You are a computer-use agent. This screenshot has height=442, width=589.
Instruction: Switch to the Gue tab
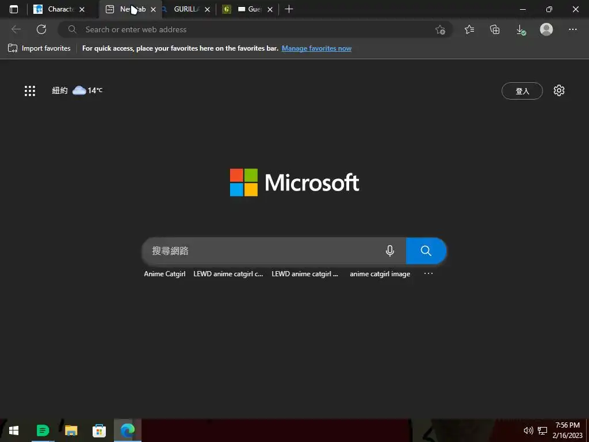click(247, 9)
